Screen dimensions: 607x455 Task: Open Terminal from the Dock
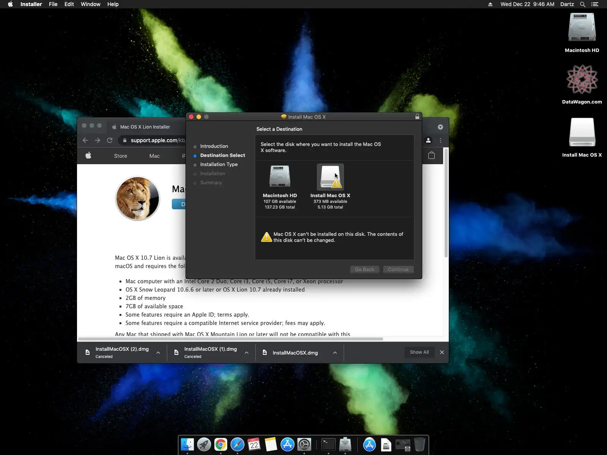point(329,444)
